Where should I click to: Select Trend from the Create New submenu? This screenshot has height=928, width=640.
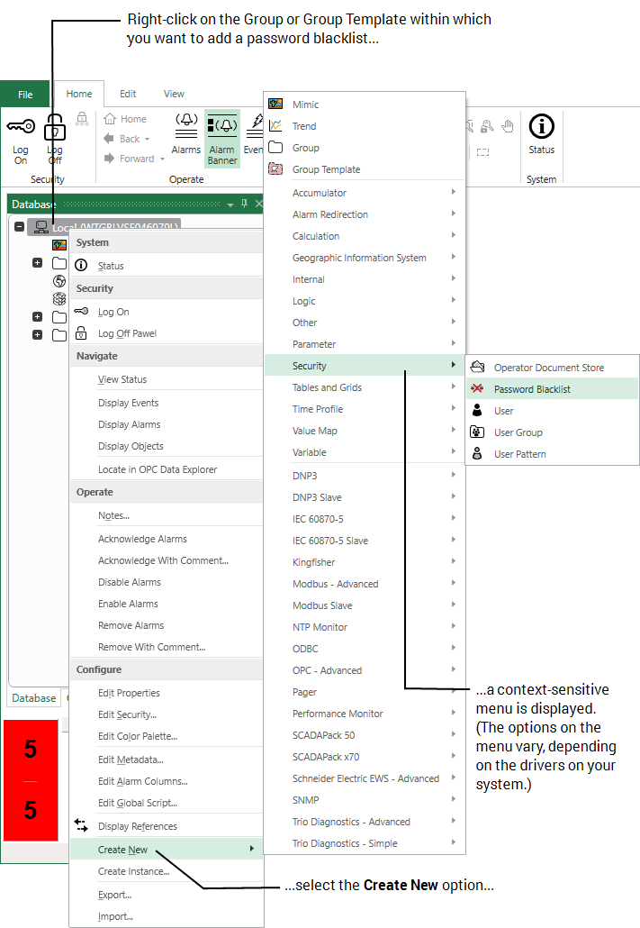pyautogui.click(x=364, y=126)
